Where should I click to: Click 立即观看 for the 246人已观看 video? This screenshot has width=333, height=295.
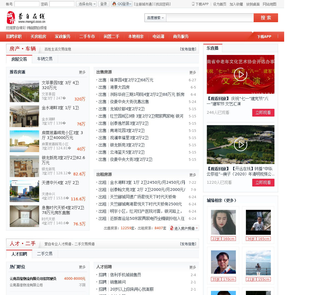point(263,113)
